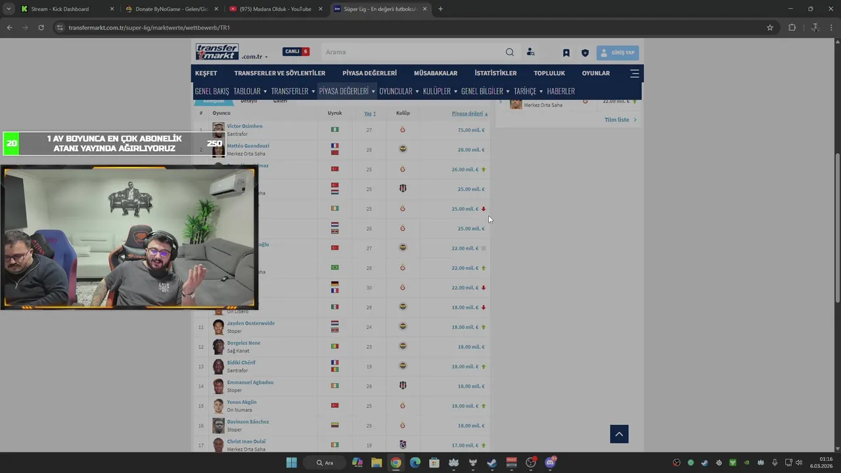Expand the highlighted PİYASA DEĞERLERİ sub-menu dropdown

pyautogui.click(x=347, y=91)
